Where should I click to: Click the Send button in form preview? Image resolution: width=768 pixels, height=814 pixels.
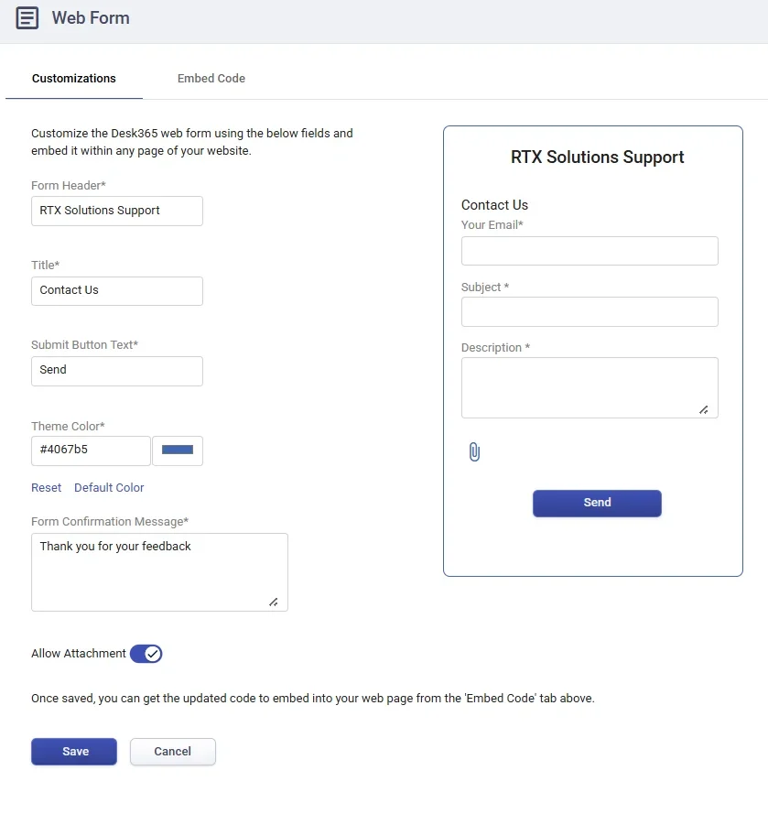[x=597, y=503]
